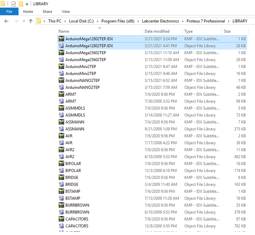Go back using the Back arrow
The height and width of the screenshot is (235, 255).
(6, 21)
